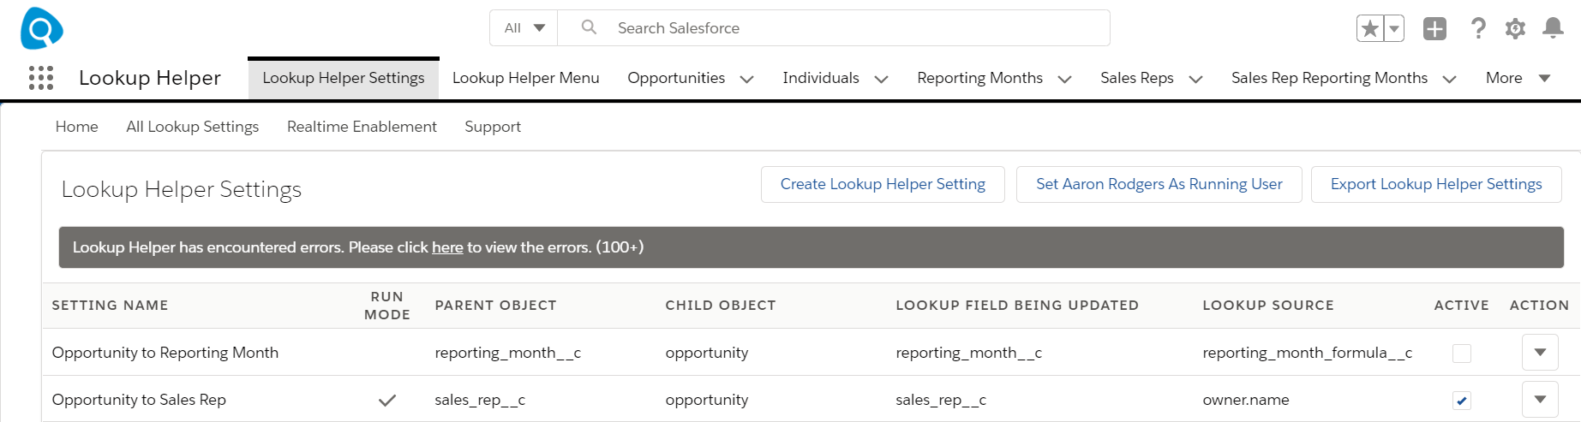Click Set Aaron Rodgers As Running User
This screenshot has height=422, width=1581.
pos(1159,184)
